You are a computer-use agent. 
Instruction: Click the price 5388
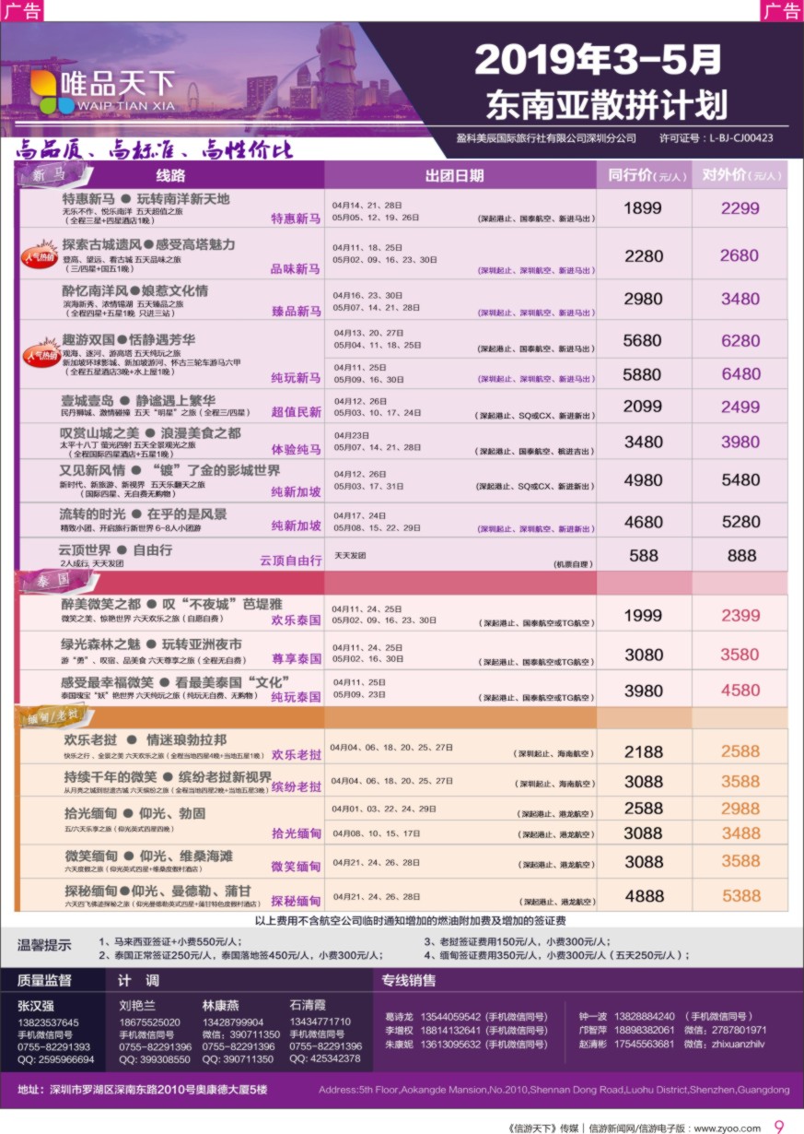pyautogui.click(x=740, y=896)
